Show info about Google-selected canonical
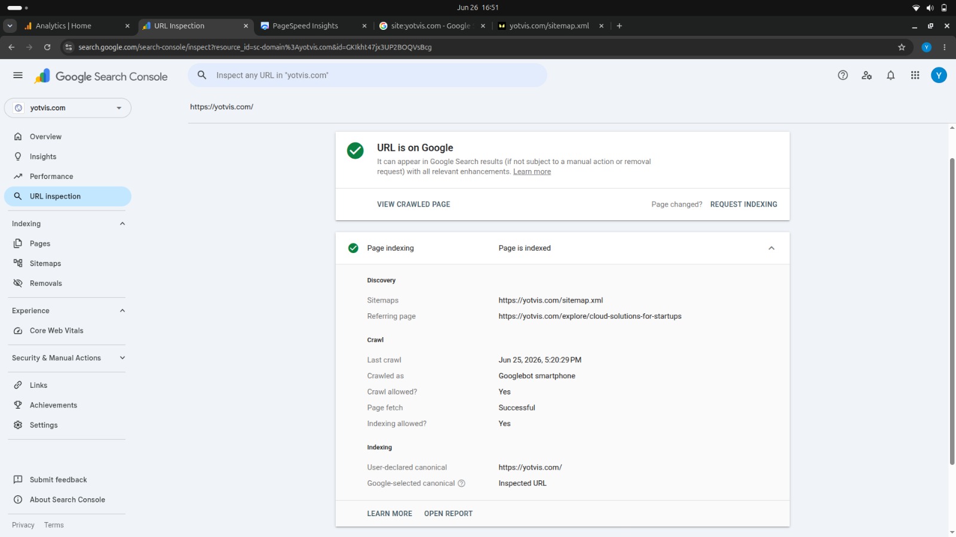956x537 pixels. 461,483
